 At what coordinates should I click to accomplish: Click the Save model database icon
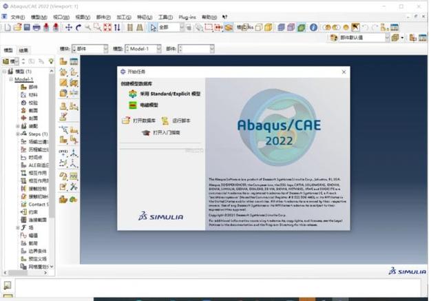[x=27, y=28]
